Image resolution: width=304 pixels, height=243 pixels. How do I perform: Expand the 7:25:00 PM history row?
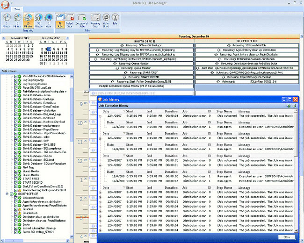click(x=100, y=230)
